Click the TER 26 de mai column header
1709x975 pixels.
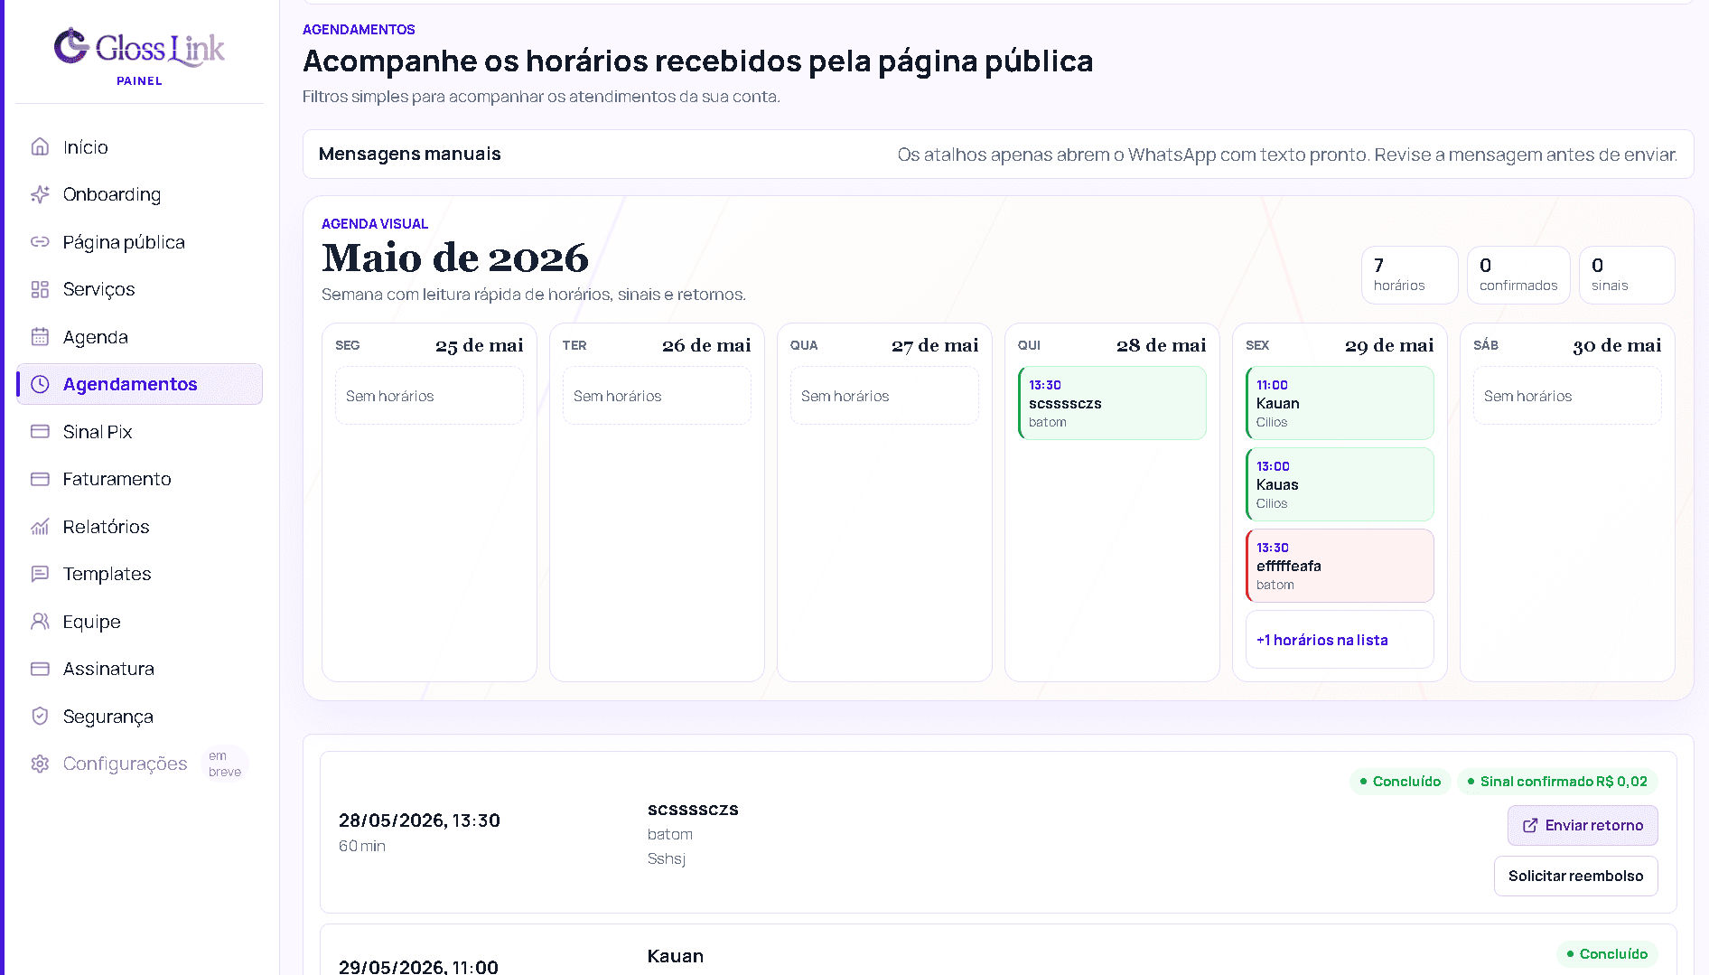tap(657, 345)
